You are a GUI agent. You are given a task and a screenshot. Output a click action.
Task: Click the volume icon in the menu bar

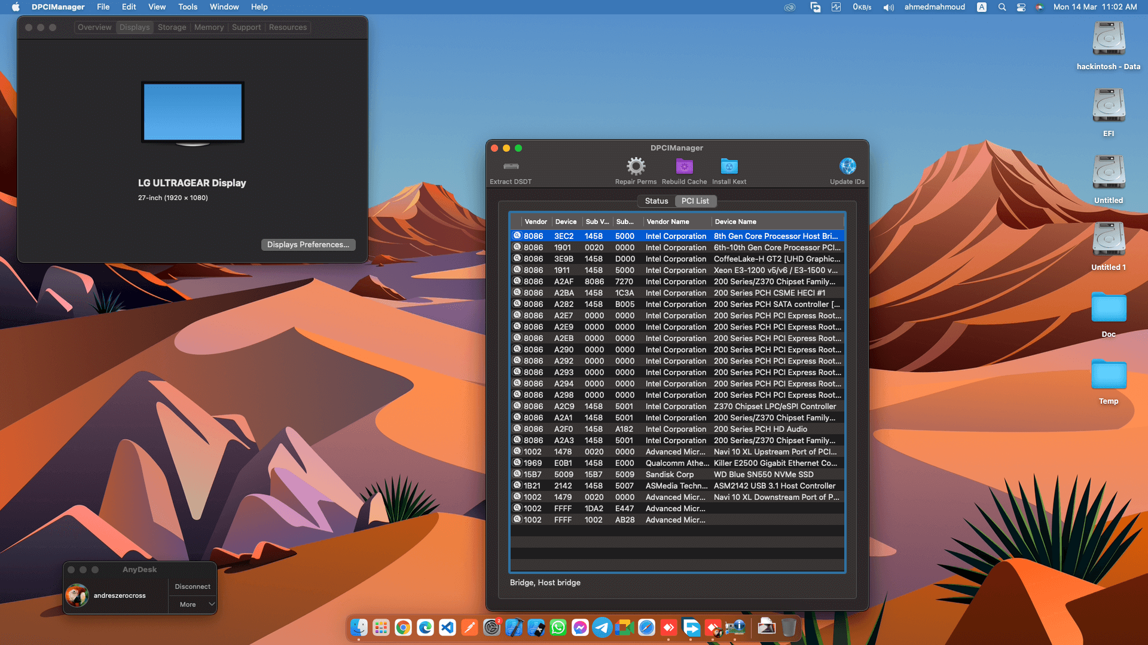889,7
